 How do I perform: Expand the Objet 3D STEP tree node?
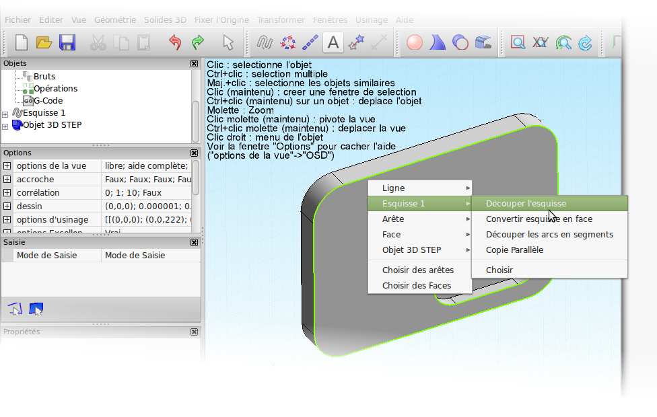(x=5, y=126)
